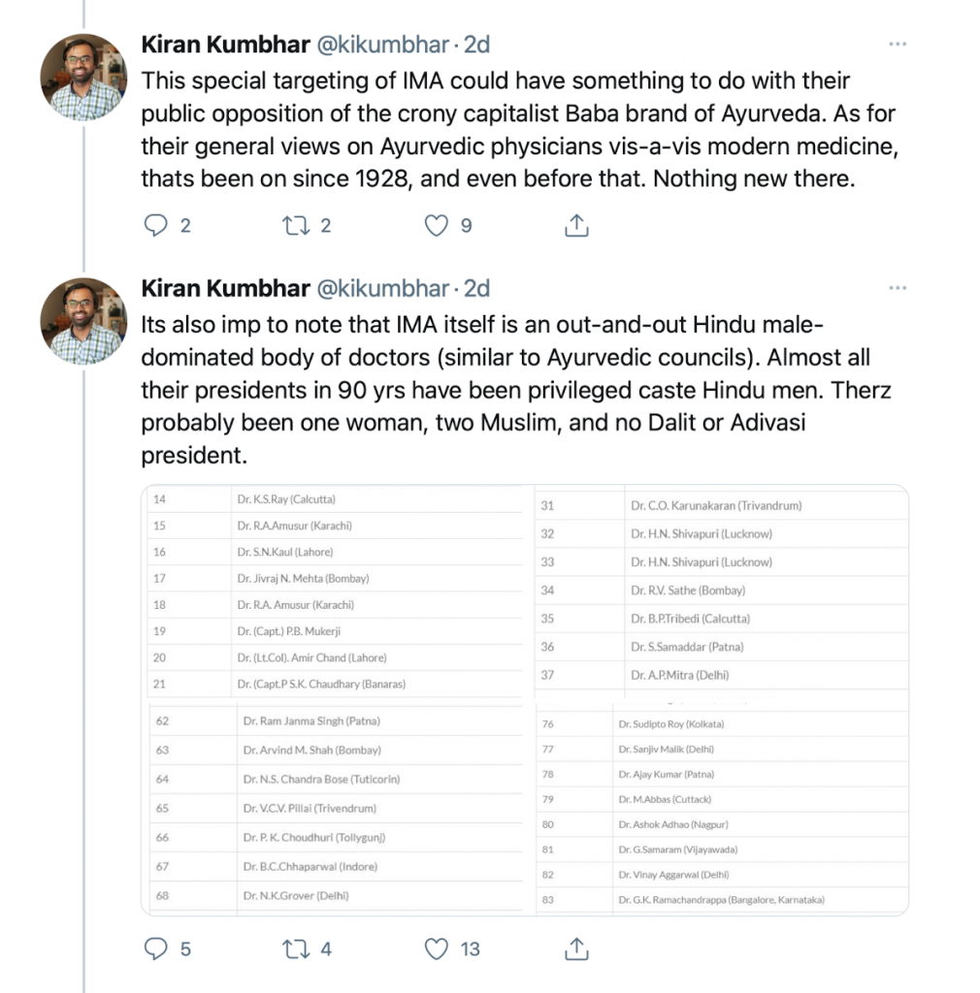Like the first tweet with 9 likes
This screenshot has height=993, width=980.
(439, 226)
